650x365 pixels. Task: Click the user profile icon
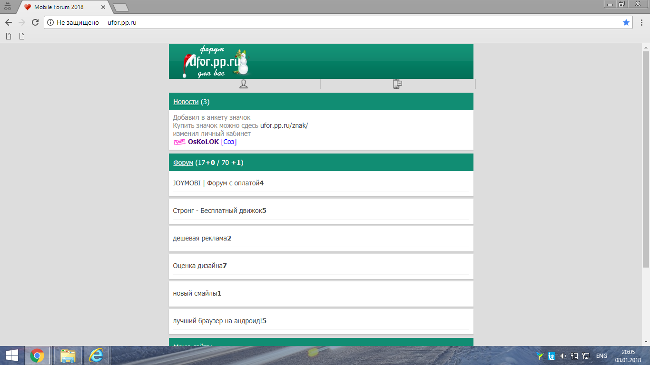244,84
